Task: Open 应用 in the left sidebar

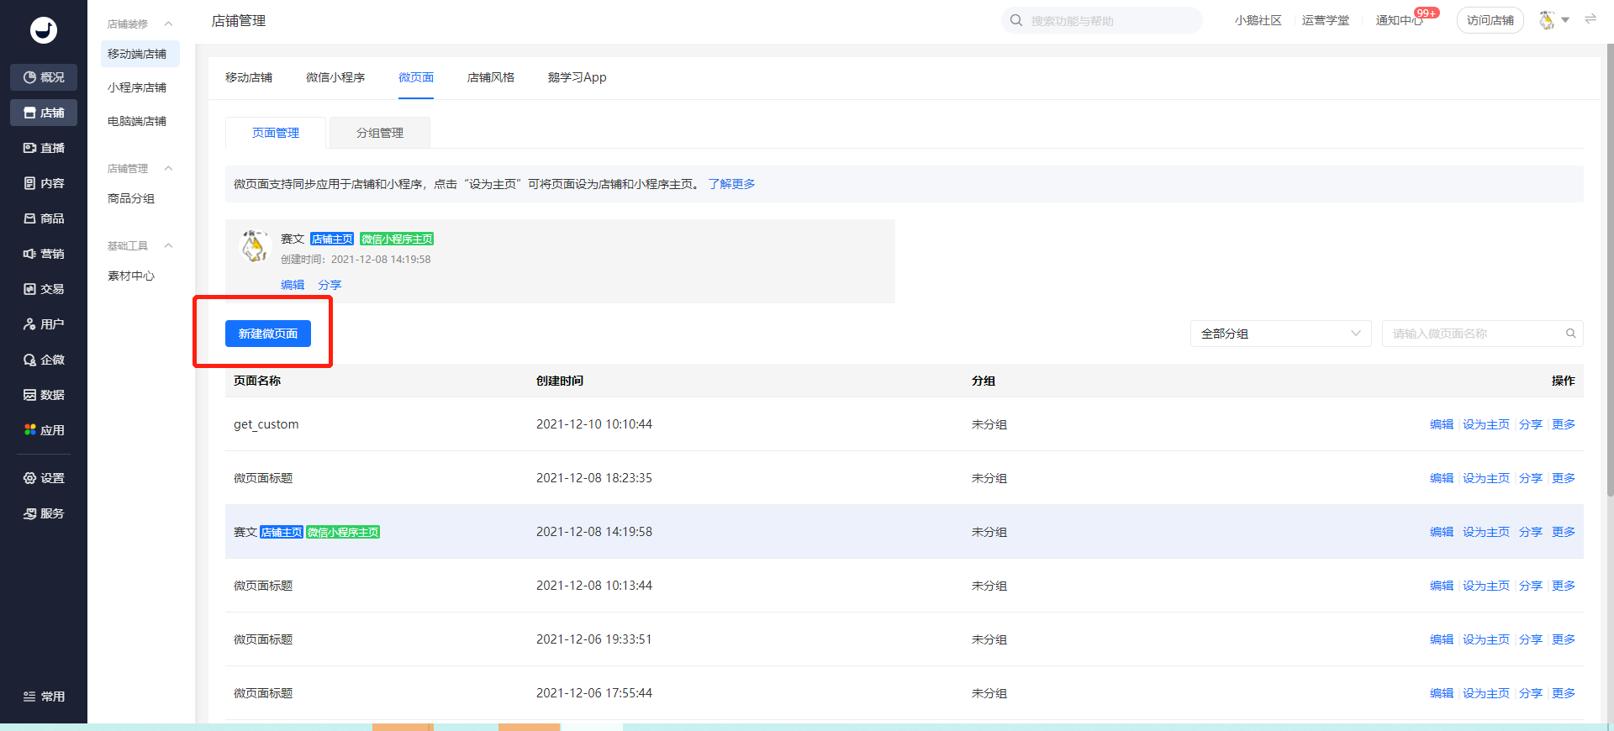Action: coord(44,430)
